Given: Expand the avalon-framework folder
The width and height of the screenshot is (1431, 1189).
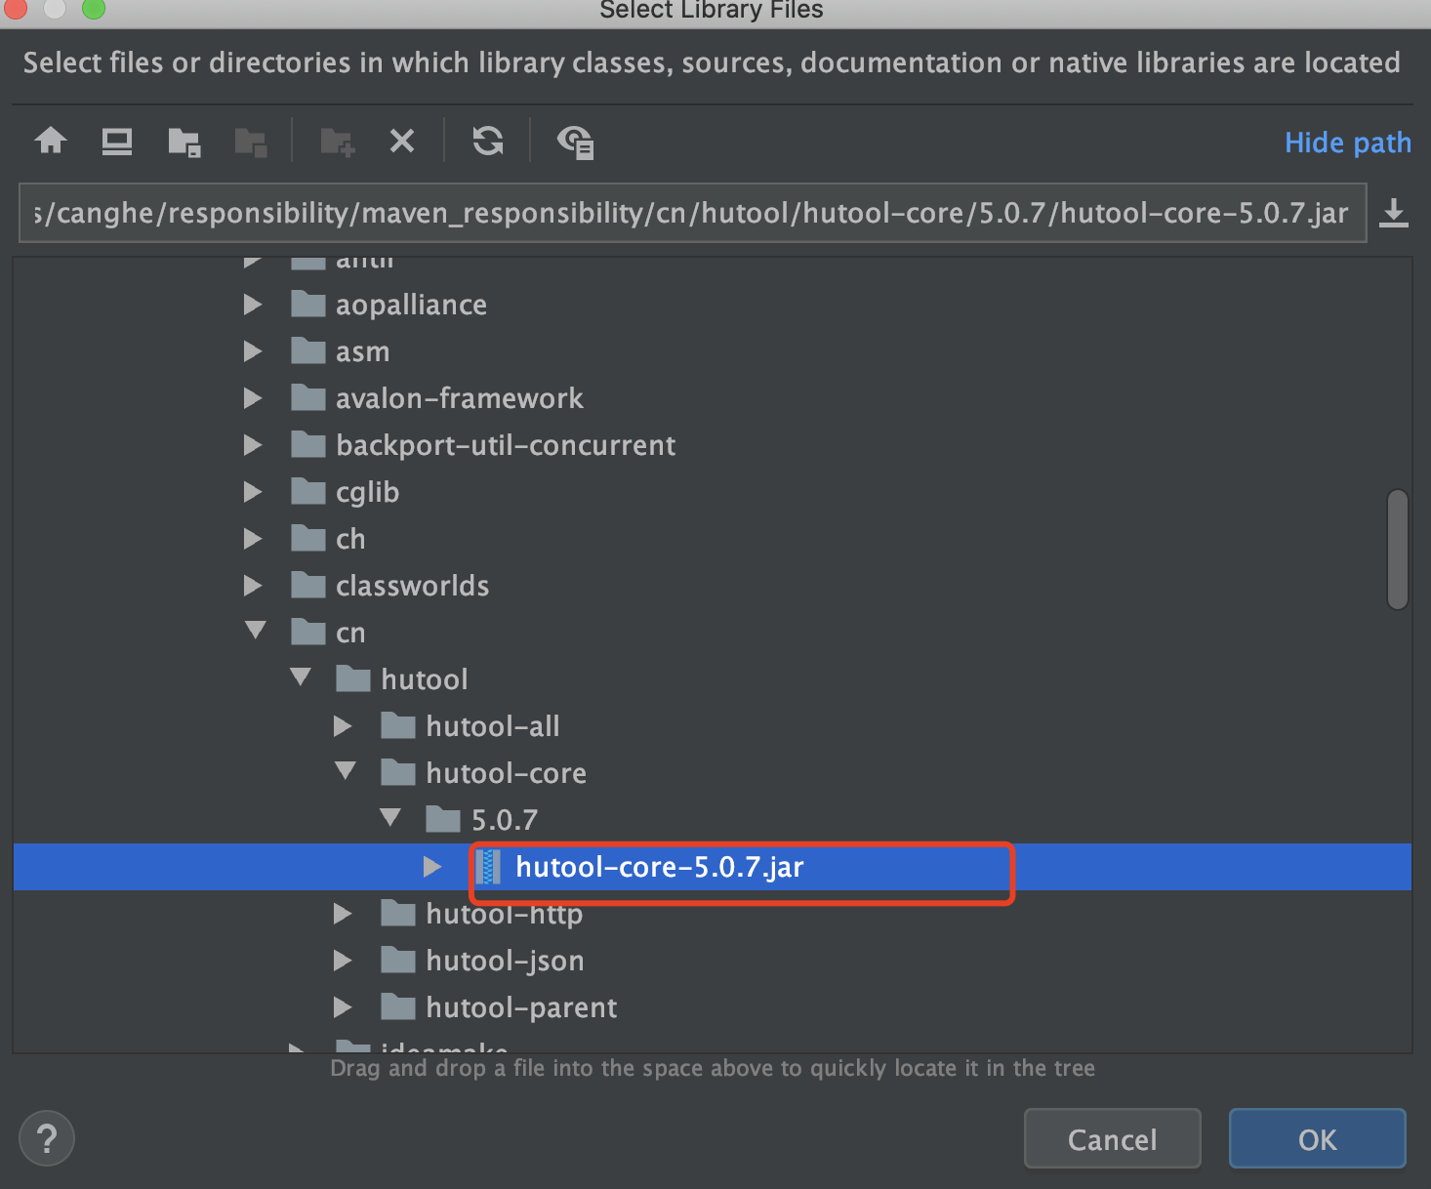Looking at the screenshot, I should coord(253,398).
